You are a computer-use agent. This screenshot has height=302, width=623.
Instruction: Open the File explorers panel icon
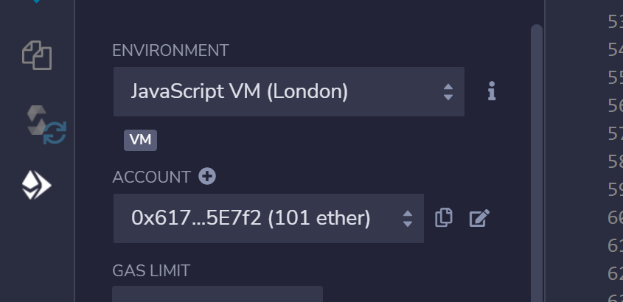click(37, 55)
